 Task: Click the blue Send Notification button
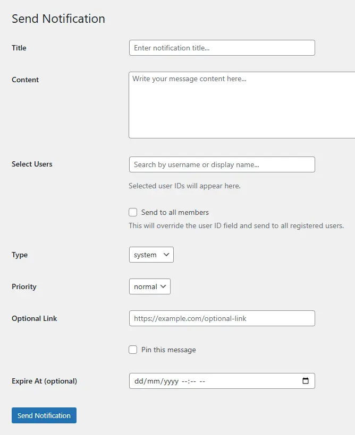point(44,415)
